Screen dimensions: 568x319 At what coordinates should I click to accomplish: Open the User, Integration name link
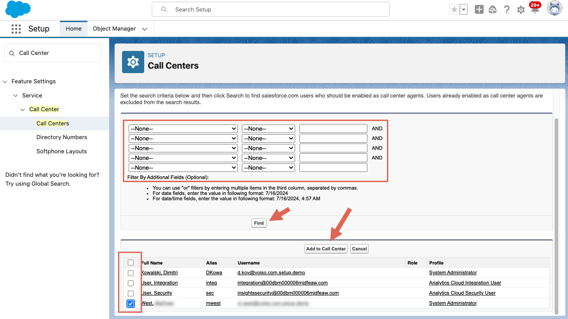tap(159, 283)
